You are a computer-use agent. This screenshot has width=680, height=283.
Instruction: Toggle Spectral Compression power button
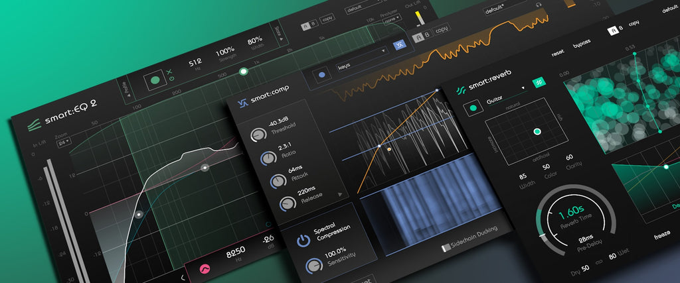[303, 240]
